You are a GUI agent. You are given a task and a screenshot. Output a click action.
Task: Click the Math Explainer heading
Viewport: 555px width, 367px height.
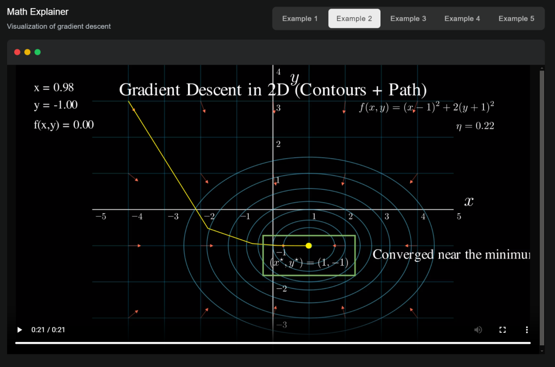coord(38,12)
